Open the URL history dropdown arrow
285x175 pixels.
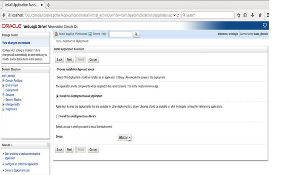pos(174,15)
